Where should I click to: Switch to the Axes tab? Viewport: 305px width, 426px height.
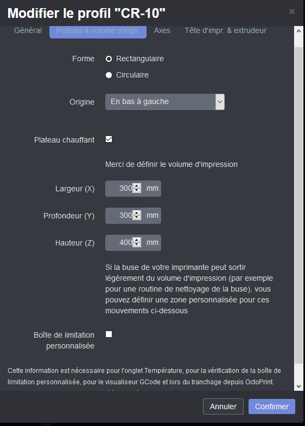point(162,30)
